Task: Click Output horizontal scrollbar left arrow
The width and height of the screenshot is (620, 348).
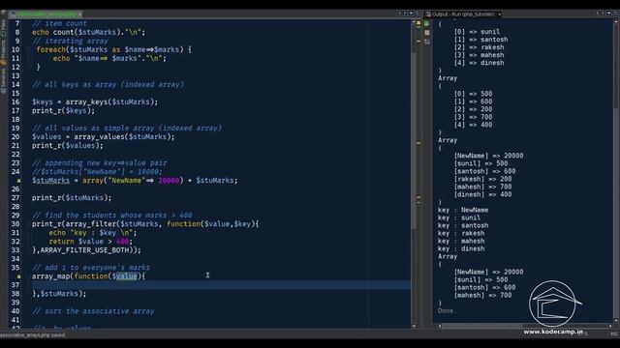Action: [439, 326]
